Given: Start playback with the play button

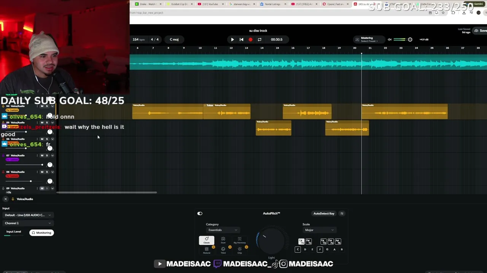Looking at the screenshot, I should (232, 39).
